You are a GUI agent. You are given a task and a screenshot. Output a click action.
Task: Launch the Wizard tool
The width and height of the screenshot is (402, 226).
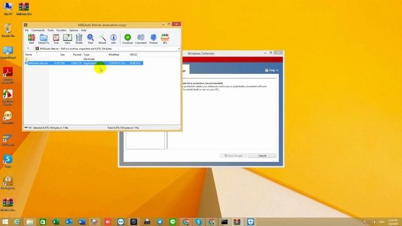point(102,39)
